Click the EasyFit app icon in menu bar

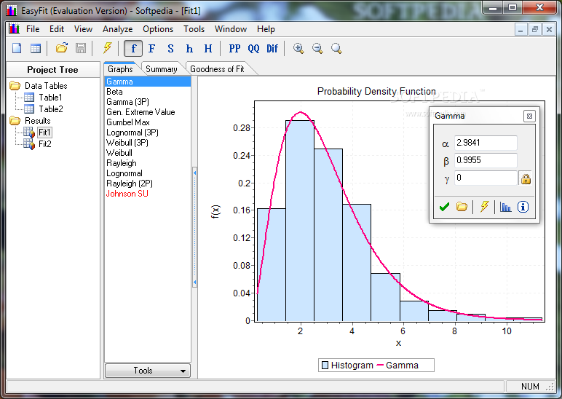pyautogui.click(x=14, y=28)
